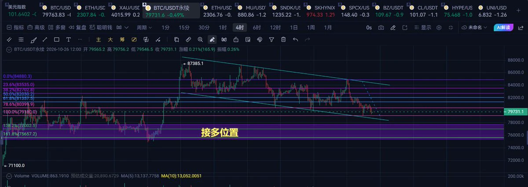Toggle lock drawings padlock icon
The height and width of the screenshot is (187, 528).
point(236,39)
